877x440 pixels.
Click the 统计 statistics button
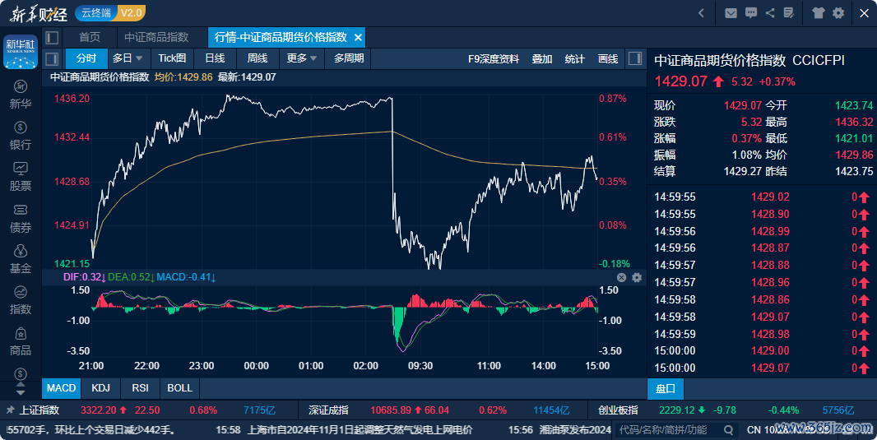pos(574,58)
